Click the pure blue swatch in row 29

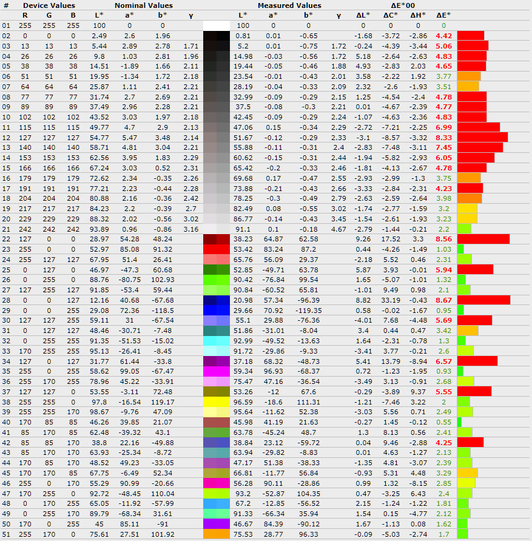pos(217,311)
